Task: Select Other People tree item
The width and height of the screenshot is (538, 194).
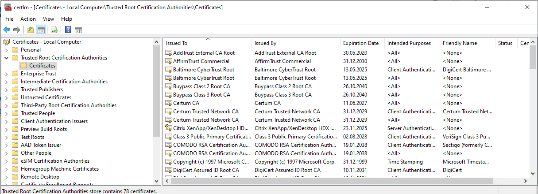Action: tap(36, 153)
